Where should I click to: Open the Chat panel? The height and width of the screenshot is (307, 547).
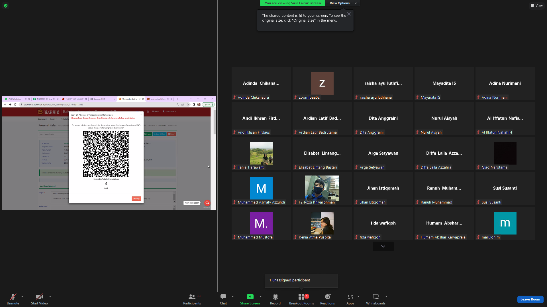pos(223,299)
